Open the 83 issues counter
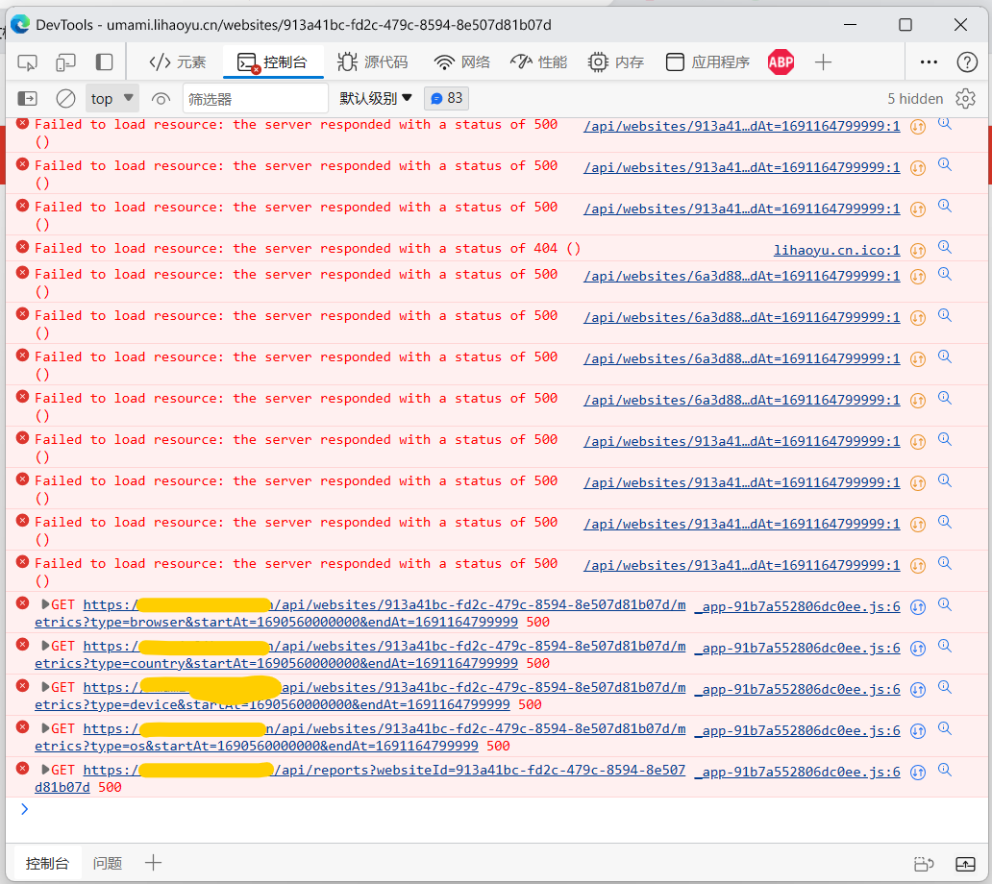The height and width of the screenshot is (884, 992). pyautogui.click(x=444, y=97)
